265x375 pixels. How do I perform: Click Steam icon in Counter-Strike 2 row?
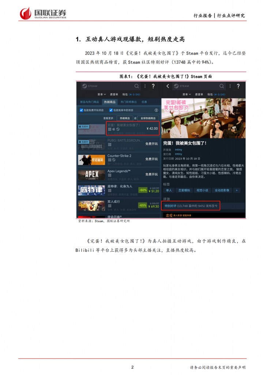click(x=114, y=160)
